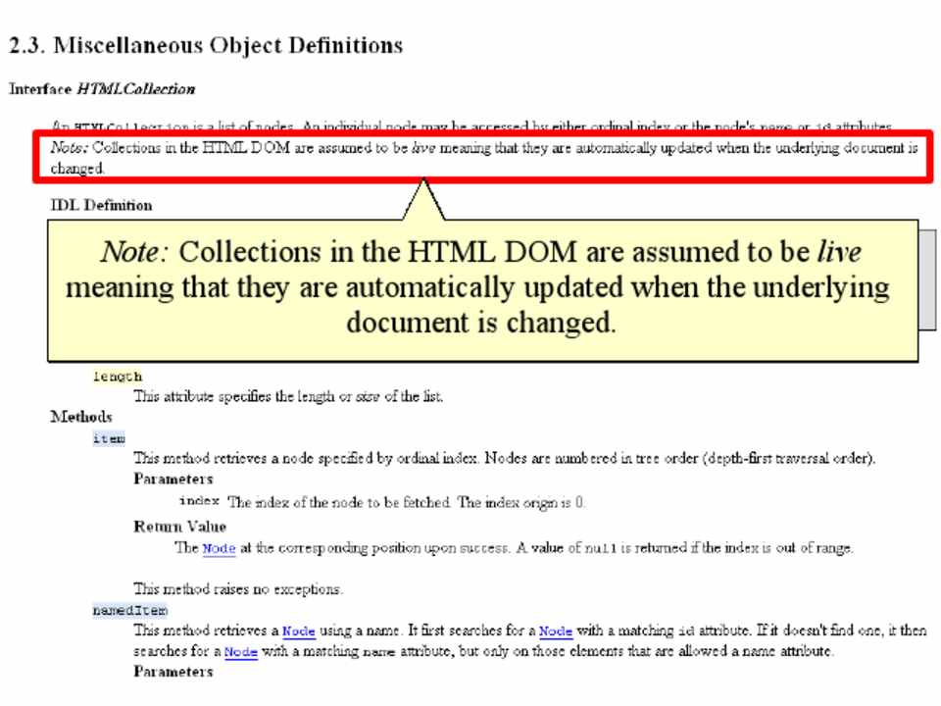Click the IDL Definition heading

[101, 205]
